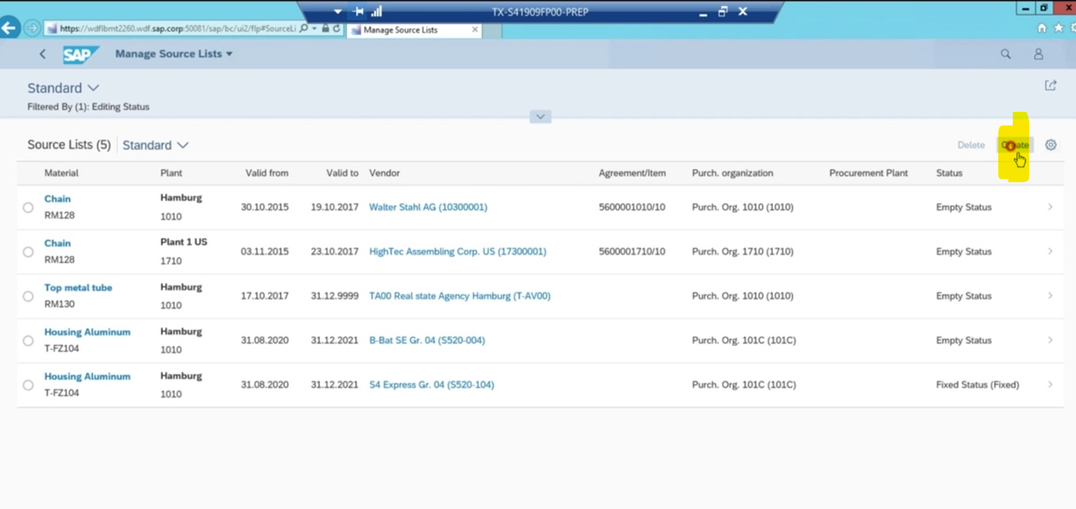Screen dimensions: 1076x509
Task: Click the Plant column header
Action: click(x=171, y=173)
